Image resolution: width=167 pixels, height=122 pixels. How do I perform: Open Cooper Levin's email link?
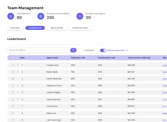tap(165, 65)
